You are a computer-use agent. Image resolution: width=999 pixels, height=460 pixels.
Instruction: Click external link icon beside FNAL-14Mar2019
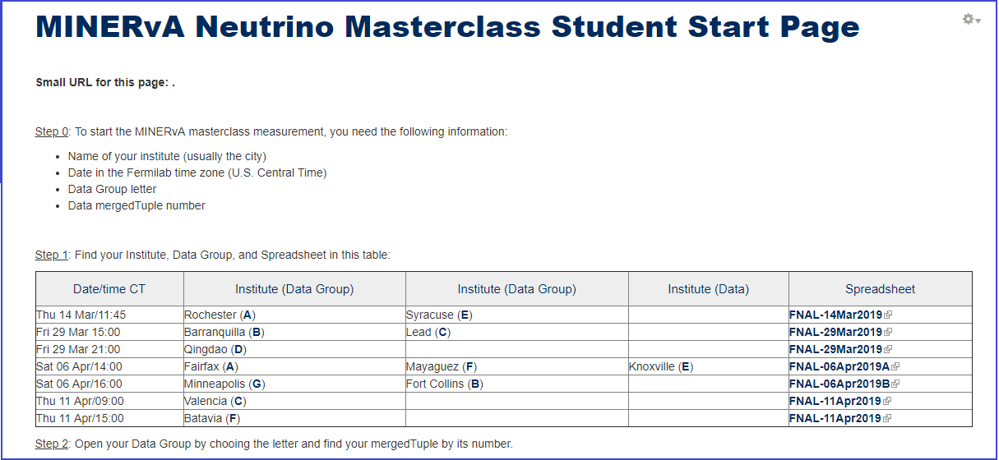(x=888, y=315)
